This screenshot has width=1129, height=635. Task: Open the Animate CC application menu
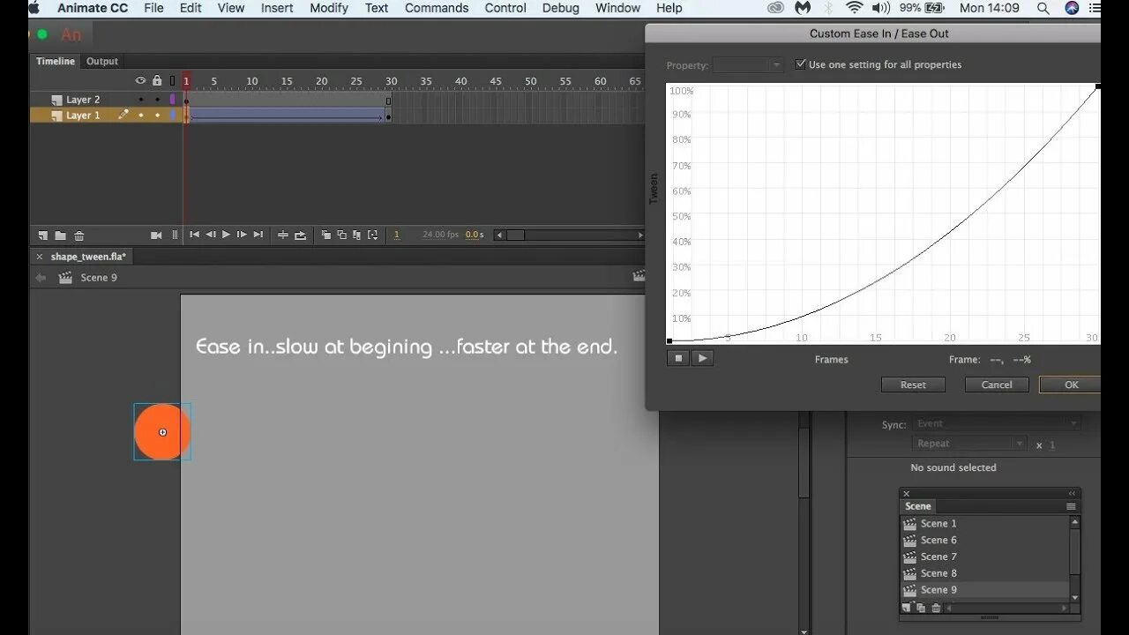pyautogui.click(x=93, y=8)
